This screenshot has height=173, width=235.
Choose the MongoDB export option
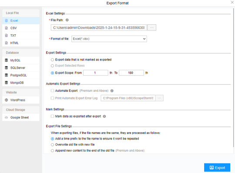coord(21,83)
